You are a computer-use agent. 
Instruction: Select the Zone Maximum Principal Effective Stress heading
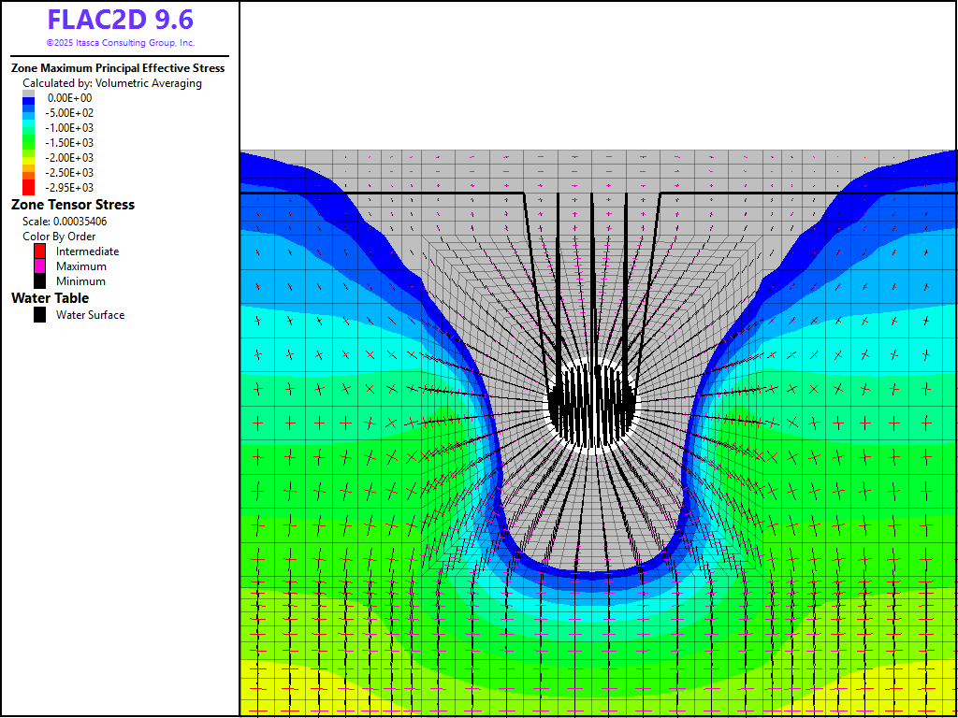click(118, 68)
